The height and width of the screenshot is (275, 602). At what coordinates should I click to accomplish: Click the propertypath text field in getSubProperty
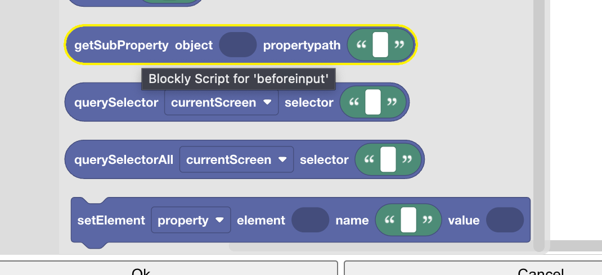click(x=380, y=45)
